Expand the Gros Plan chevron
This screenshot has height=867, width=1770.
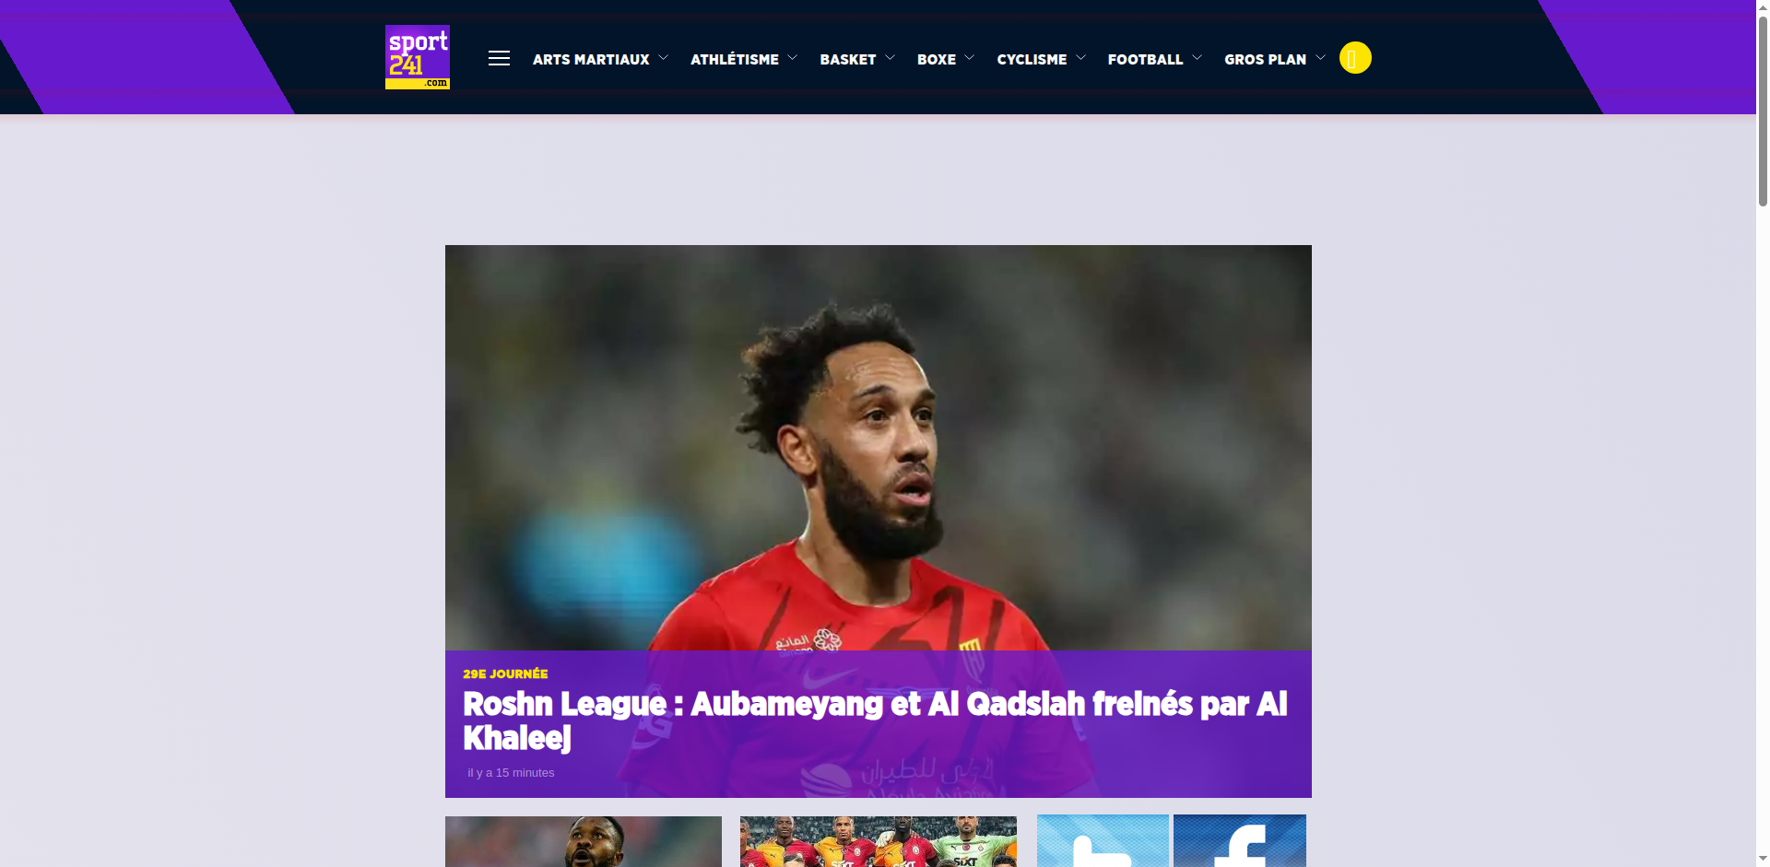click(1320, 57)
